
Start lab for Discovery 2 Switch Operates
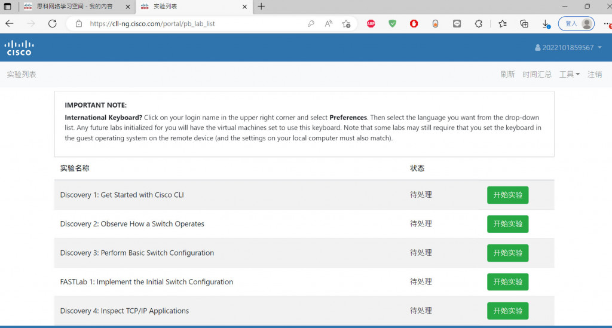[508, 224]
